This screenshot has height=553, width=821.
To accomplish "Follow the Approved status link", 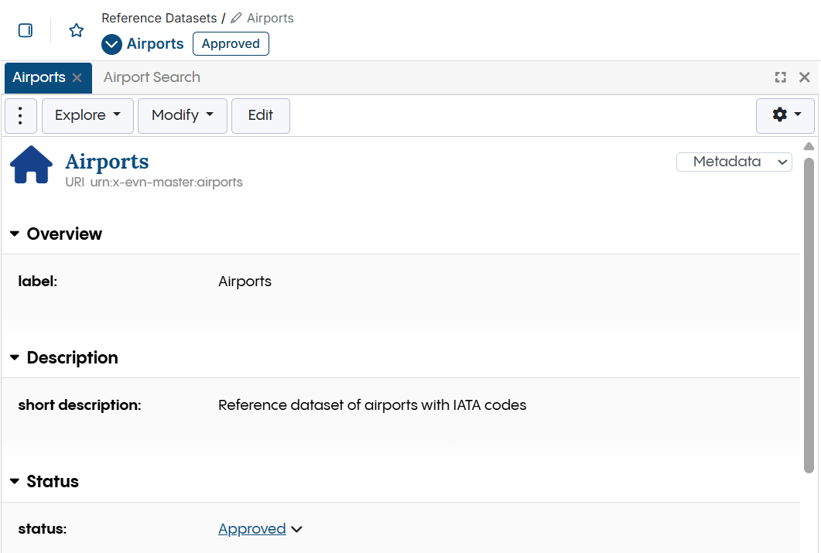I will pyautogui.click(x=252, y=528).
